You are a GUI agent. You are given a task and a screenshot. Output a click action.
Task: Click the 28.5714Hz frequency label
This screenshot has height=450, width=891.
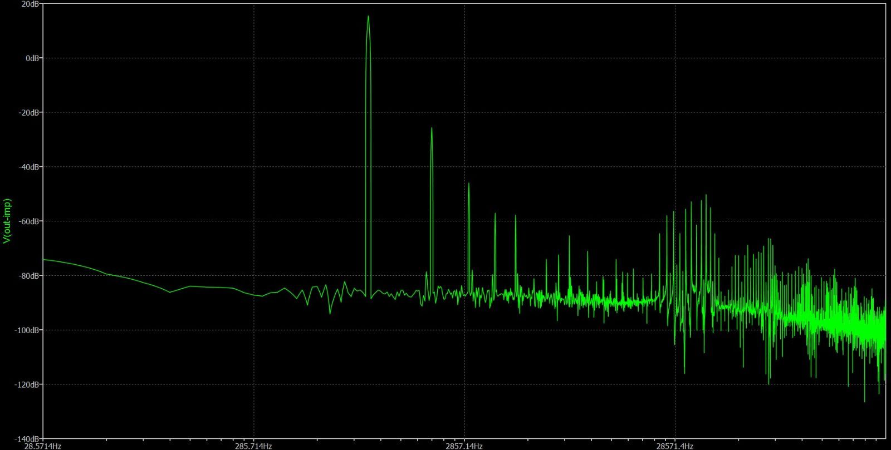click(x=43, y=446)
